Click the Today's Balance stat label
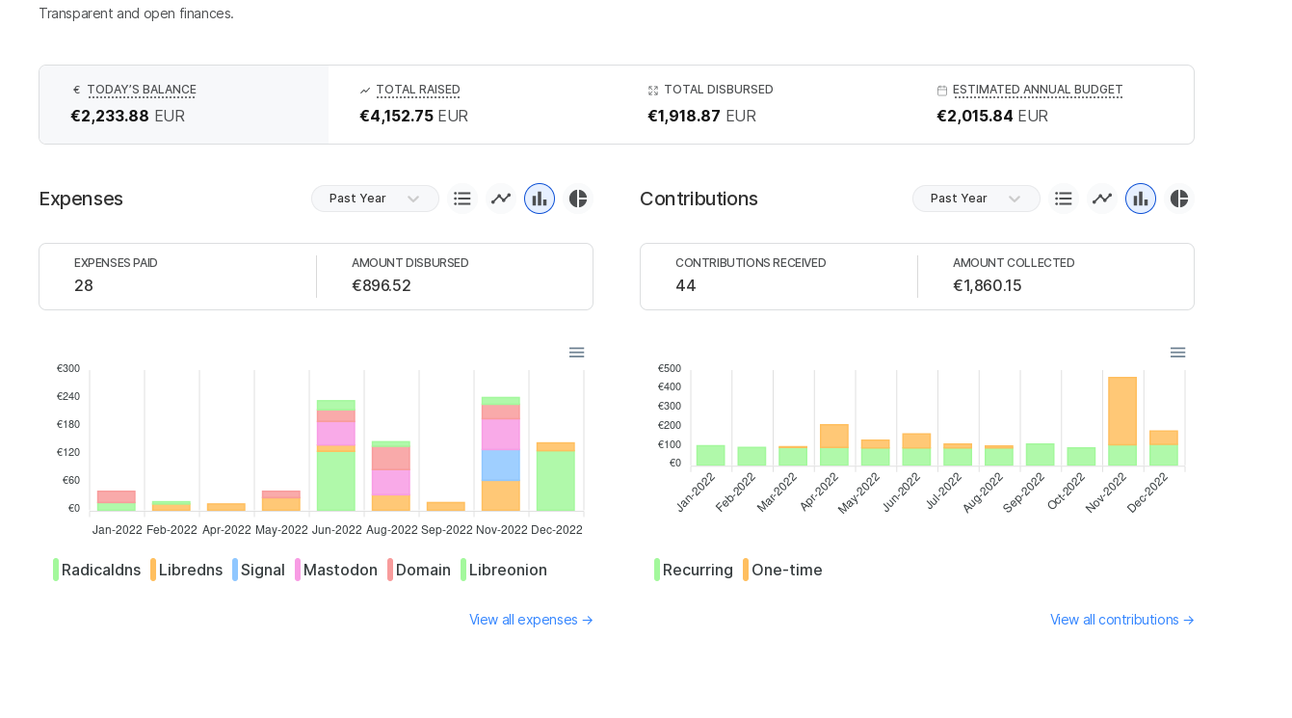Image resolution: width=1292 pixels, height=718 pixels. pyautogui.click(x=142, y=90)
